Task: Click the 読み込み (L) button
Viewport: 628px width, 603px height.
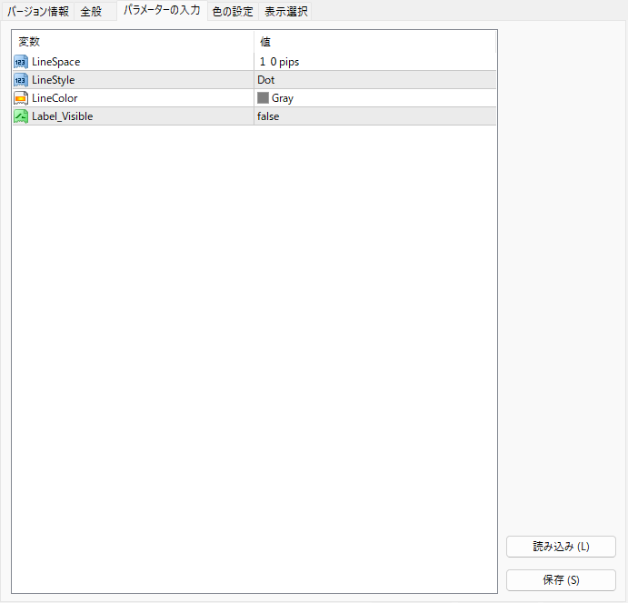Action: pos(561,547)
